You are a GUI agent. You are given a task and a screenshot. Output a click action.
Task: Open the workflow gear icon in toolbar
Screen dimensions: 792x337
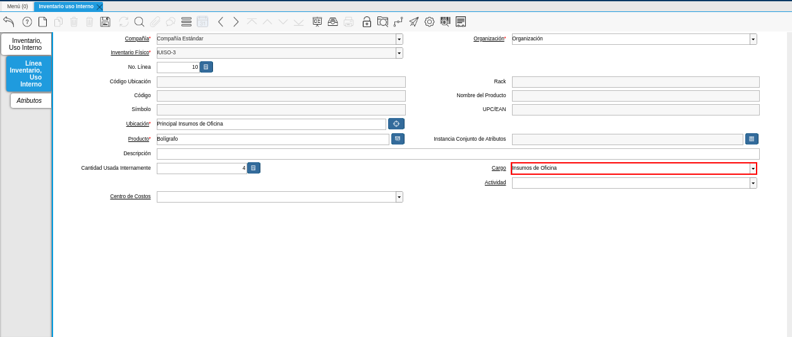coord(429,21)
